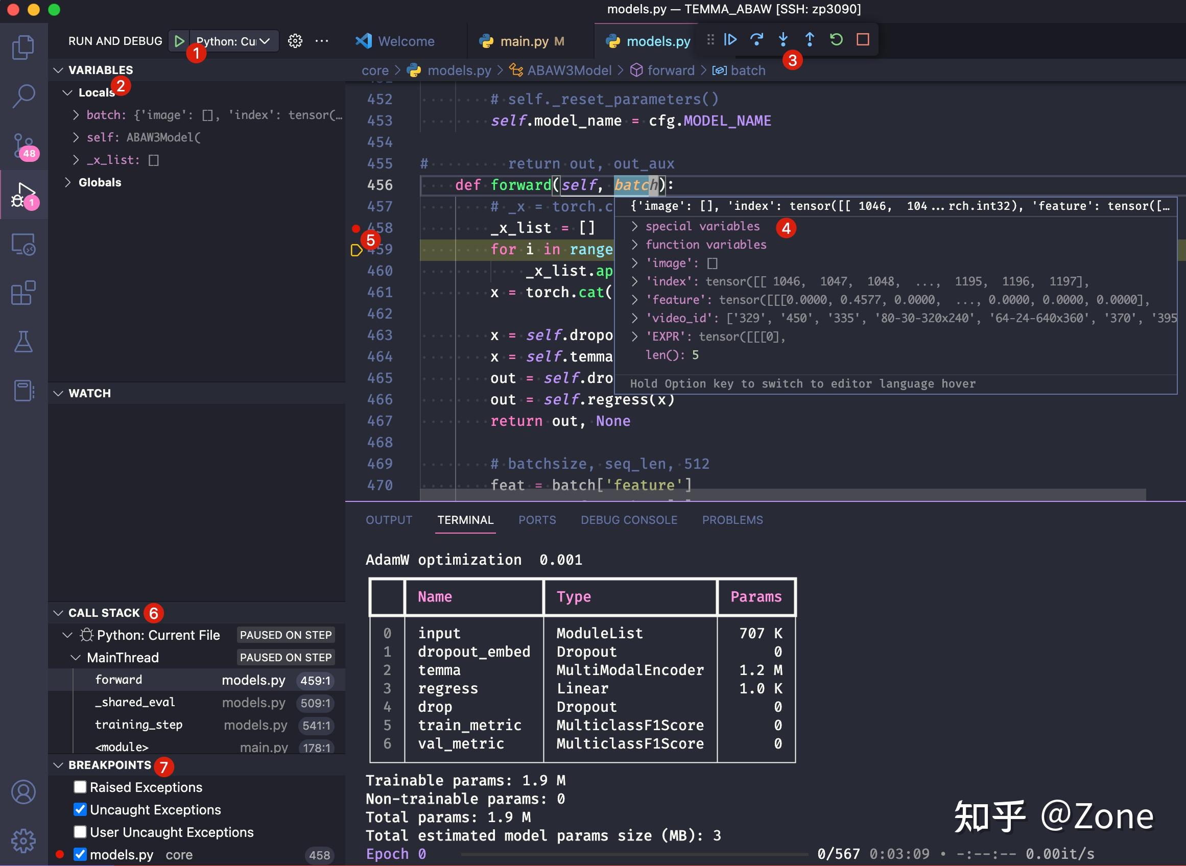1186x866 pixels.
Task: Open Source Control showing 48 changes
Action: point(23,146)
